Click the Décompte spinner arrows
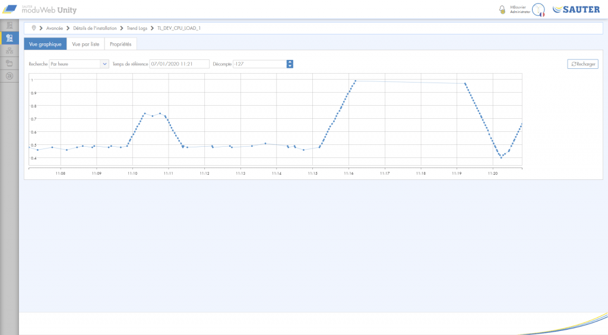Image resolution: width=608 pixels, height=335 pixels. pyautogui.click(x=290, y=64)
